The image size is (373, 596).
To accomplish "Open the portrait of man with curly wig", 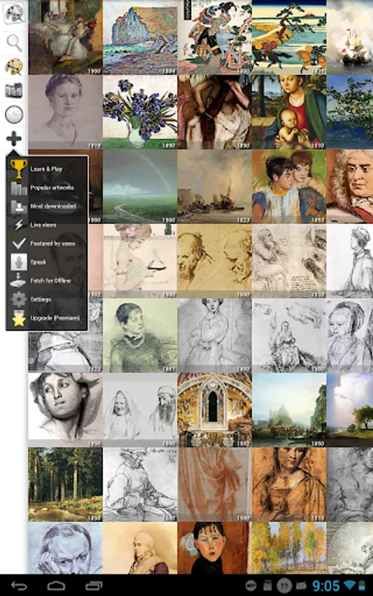I will [x=350, y=186].
